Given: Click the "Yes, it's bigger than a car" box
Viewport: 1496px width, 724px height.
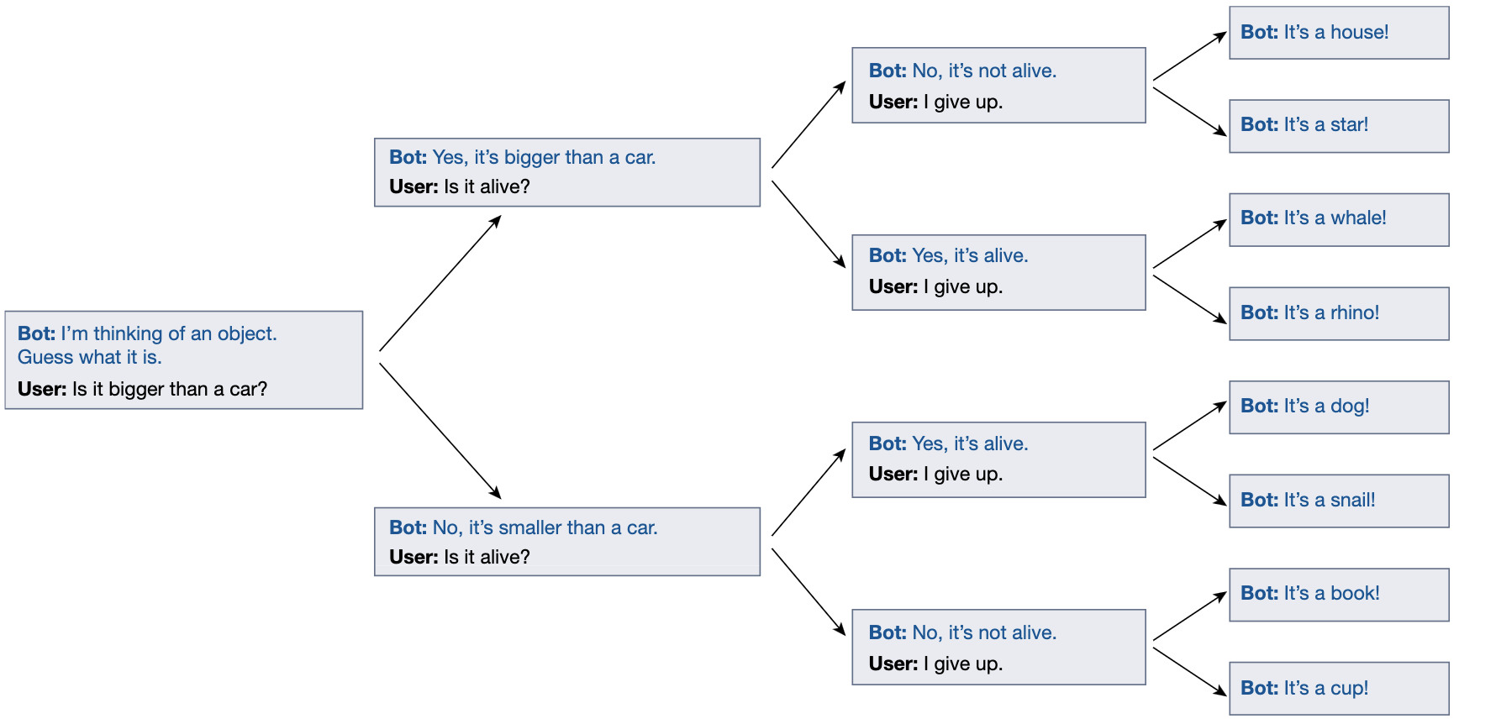Looking at the screenshot, I should (x=566, y=172).
